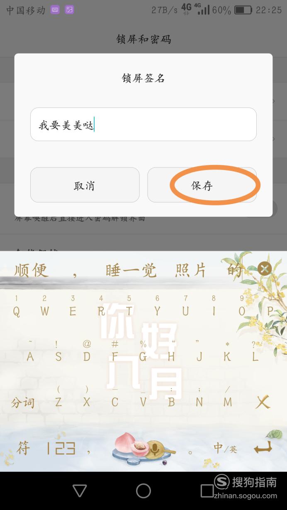
Task: Tap the Android back navigation triangle
Action: click(x=80, y=491)
